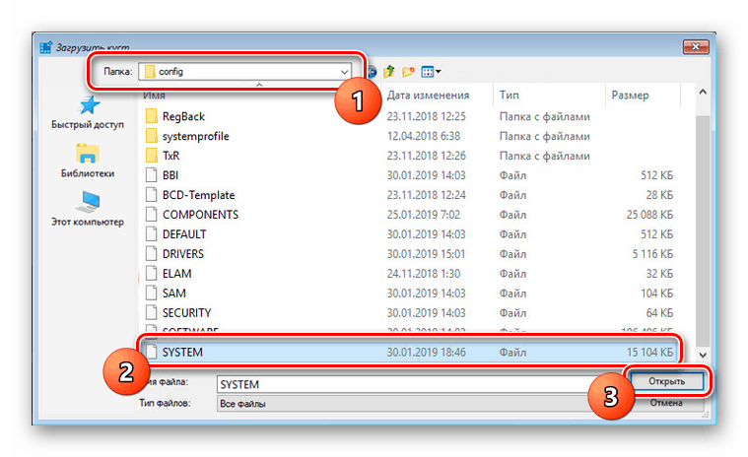Click the COMPONENTS file name
Image resolution: width=748 pixels, height=457 pixels.
[200, 215]
